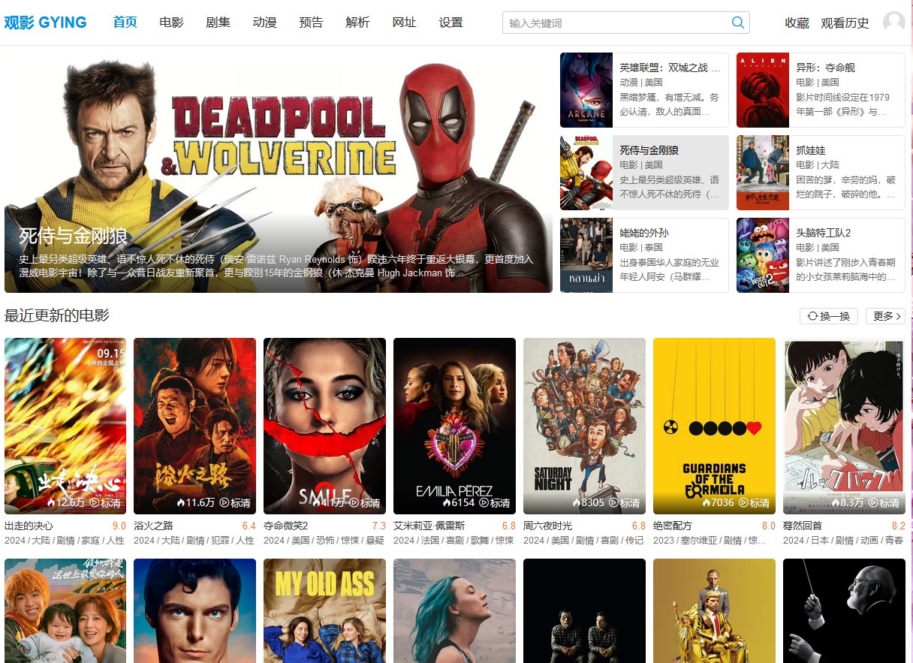The width and height of the screenshot is (913, 663).
Task: Open the Arcane thumbnail for 英雄联盟:双城之战
Action: tap(586, 90)
